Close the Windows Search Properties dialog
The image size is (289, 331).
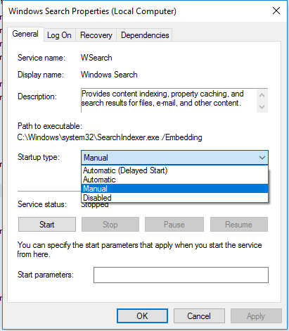[x=276, y=11]
